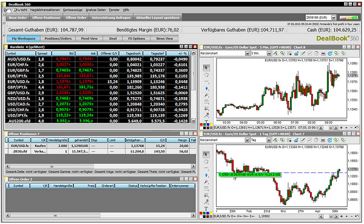Viewport: 364px width, 224px height.
Task: Select the EUR/USD.fx row in Kursliste
Action: coord(98,81)
